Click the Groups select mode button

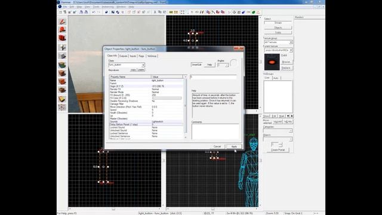(278, 23)
